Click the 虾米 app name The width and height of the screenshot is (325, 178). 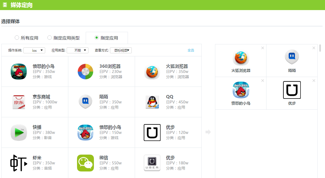pyautogui.click(x=37, y=158)
